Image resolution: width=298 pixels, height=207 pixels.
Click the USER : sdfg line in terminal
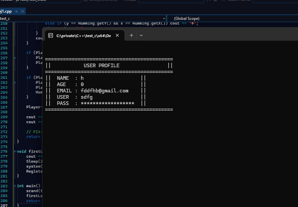[x=75, y=97]
